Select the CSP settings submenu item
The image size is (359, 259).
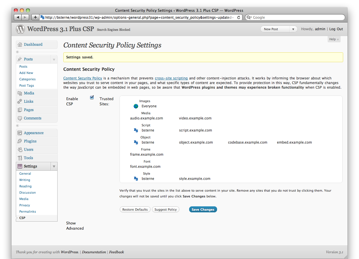tap(22, 218)
